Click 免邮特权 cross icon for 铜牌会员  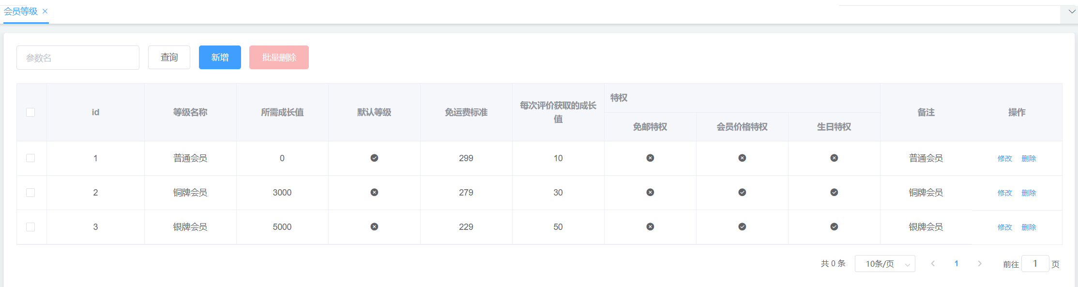pos(650,193)
